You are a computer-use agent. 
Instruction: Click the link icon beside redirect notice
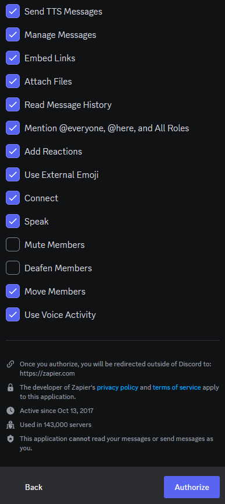point(10,364)
